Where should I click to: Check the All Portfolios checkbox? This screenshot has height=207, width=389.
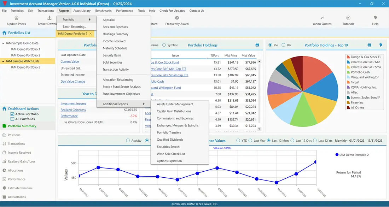point(12,119)
